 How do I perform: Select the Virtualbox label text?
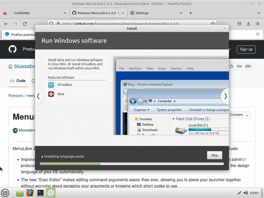coord(64,85)
